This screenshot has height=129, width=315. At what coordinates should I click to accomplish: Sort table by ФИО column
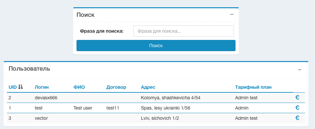(79, 87)
